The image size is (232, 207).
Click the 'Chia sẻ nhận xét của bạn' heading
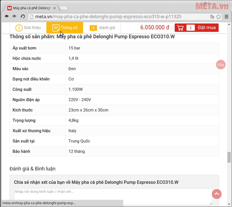(x=96, y=182)
